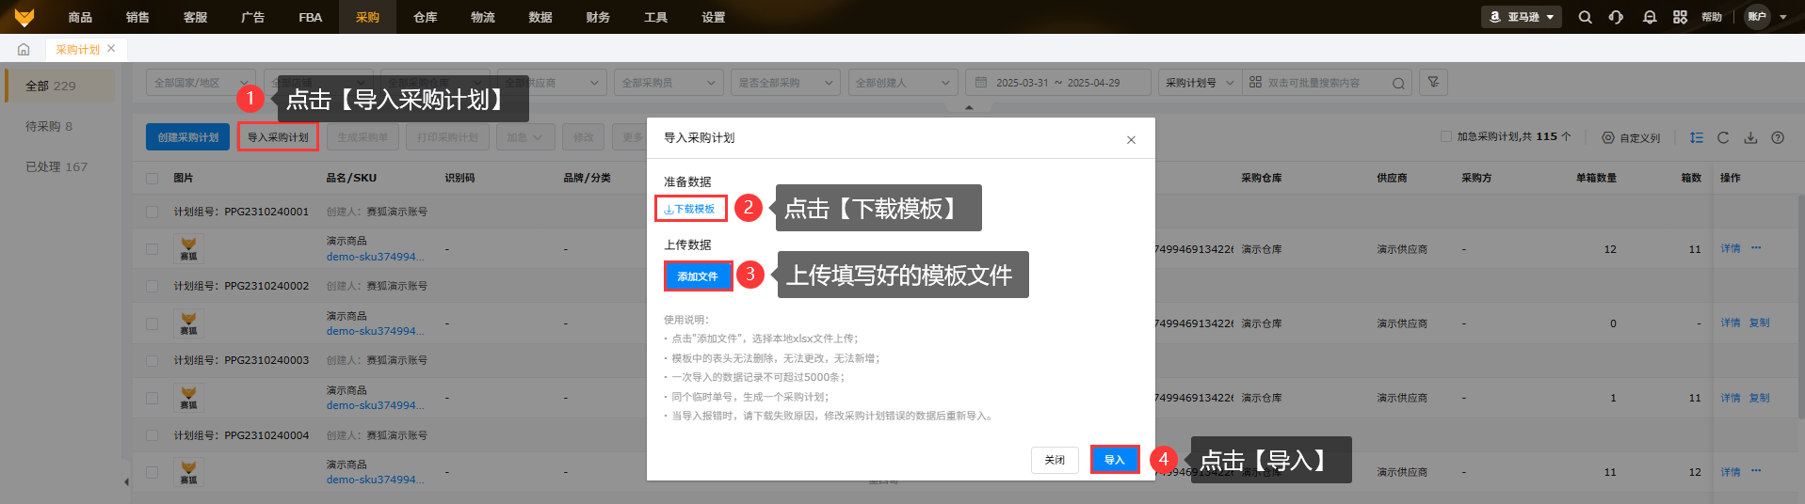Click 导入 button in dialog
The image size is (1805, 504).
click(x=1115, y=460)
